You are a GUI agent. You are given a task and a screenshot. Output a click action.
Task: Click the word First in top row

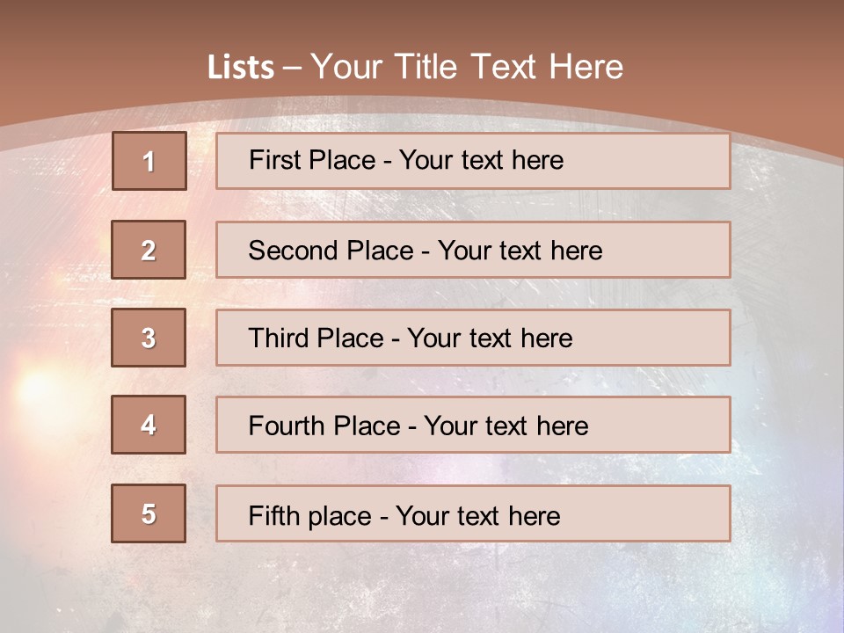(x=275, y=160)
